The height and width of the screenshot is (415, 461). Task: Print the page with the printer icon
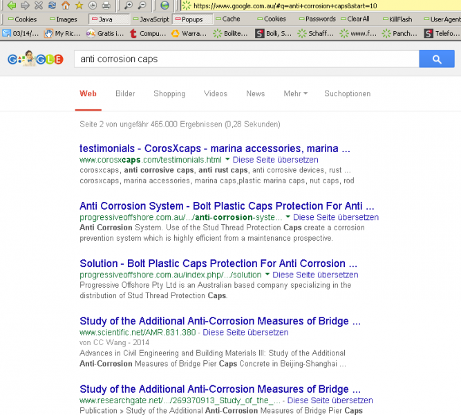pyautogui.click(x=106, y=6)
